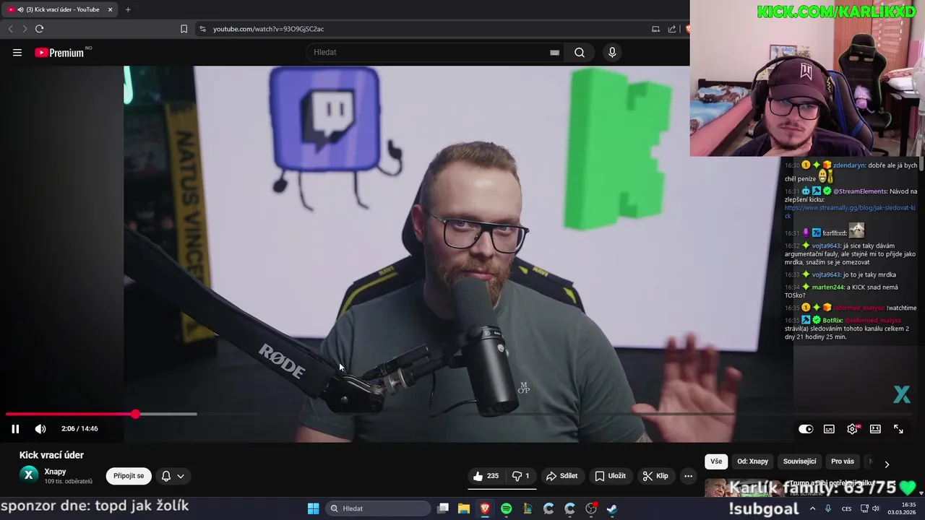Screen dimensions: 925x520
Task: Save video with Uložit button
Action: click(x=610, y=476)
